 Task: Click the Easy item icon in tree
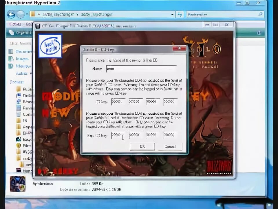coord(19,139)
